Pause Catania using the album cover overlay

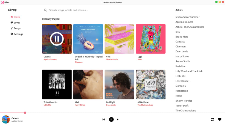(x=57, y=39)
